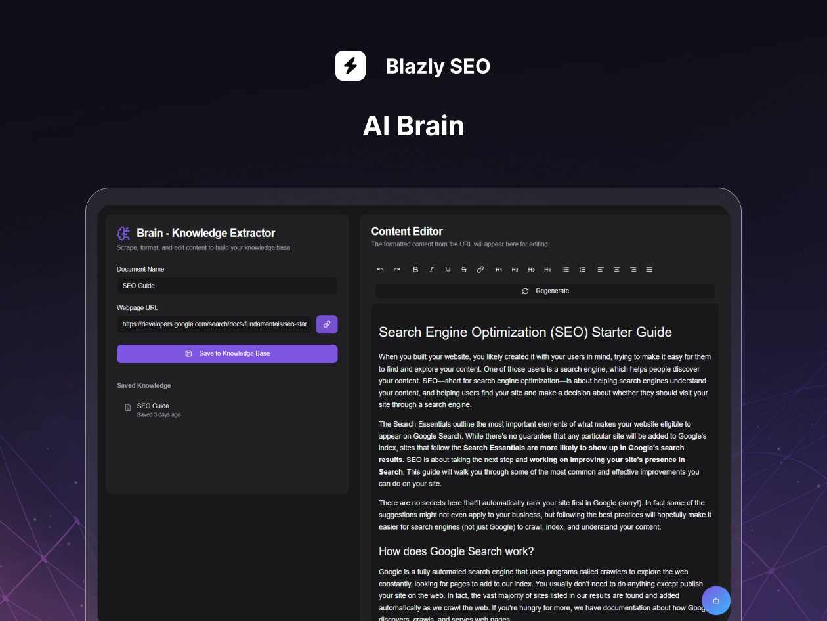Click the Undo icon in the editor toolbar
The width and height of the screenshot is (827, 621).
[x=379, y=269]
